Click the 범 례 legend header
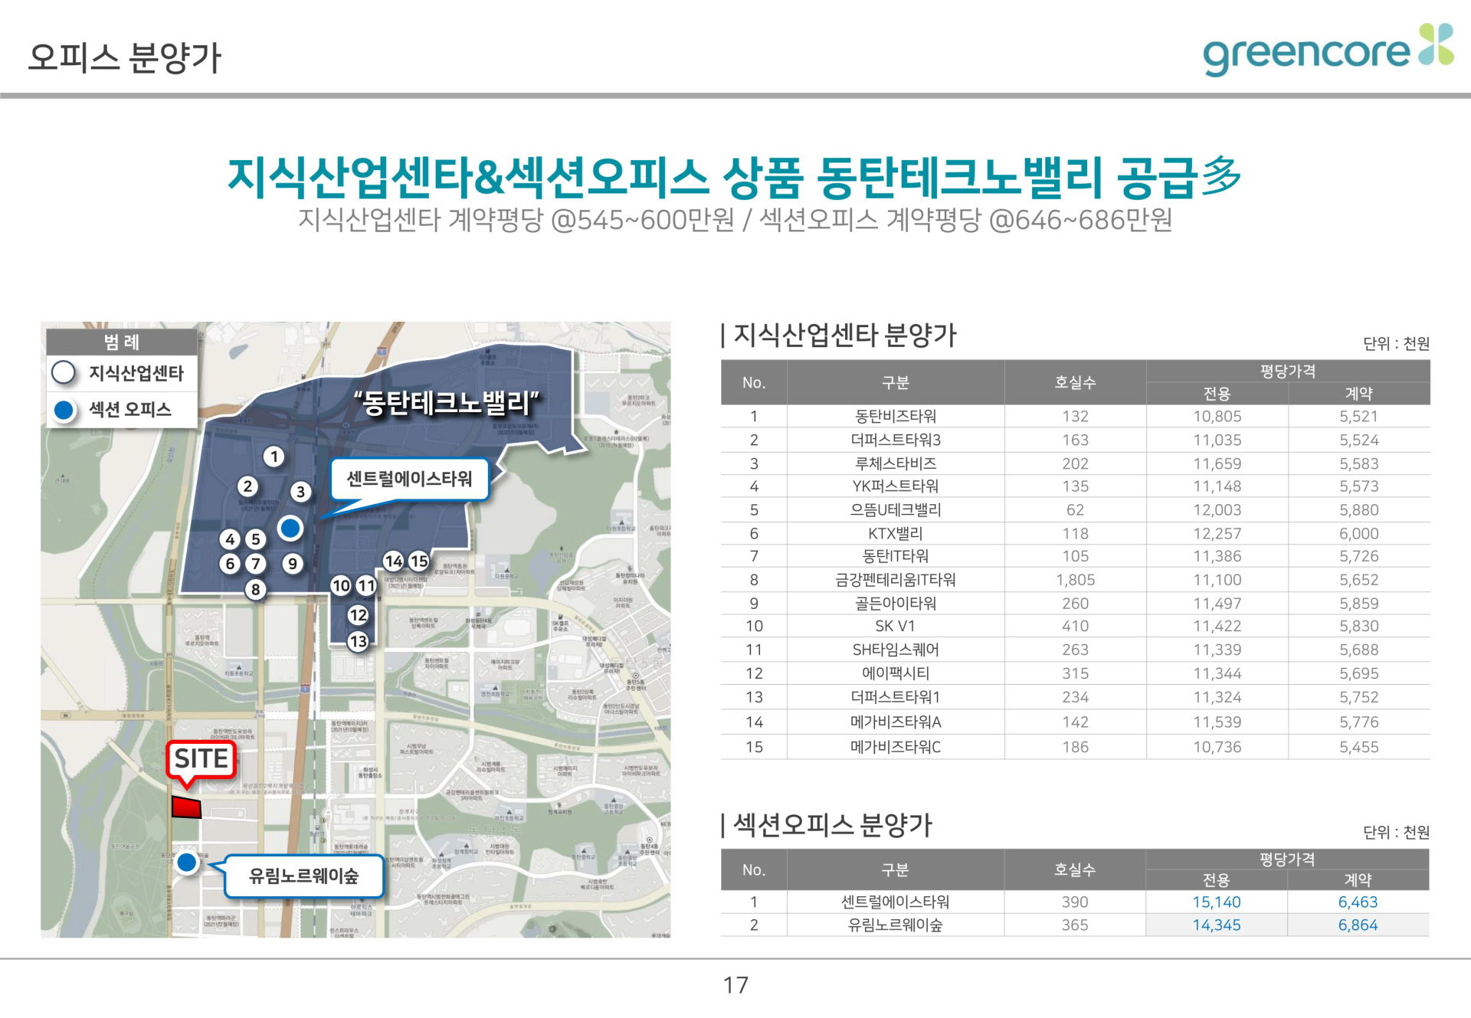The height and width of the screenshot is (1018, 1471). click(x=122, y=342)
